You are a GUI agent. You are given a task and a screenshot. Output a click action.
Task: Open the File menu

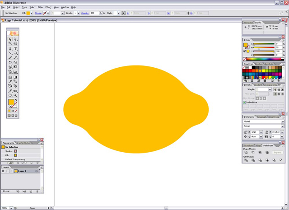(3, 7)
